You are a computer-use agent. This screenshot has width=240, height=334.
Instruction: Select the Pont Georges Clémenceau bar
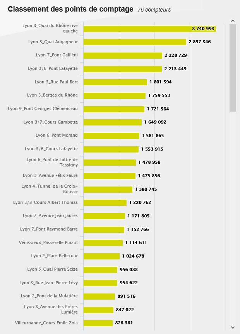pos(114,109)
